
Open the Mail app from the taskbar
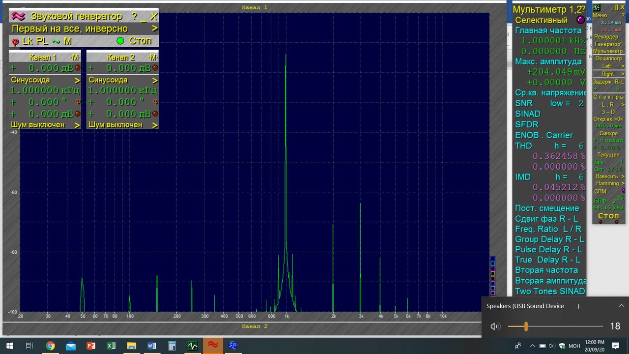tap(70, 346)
